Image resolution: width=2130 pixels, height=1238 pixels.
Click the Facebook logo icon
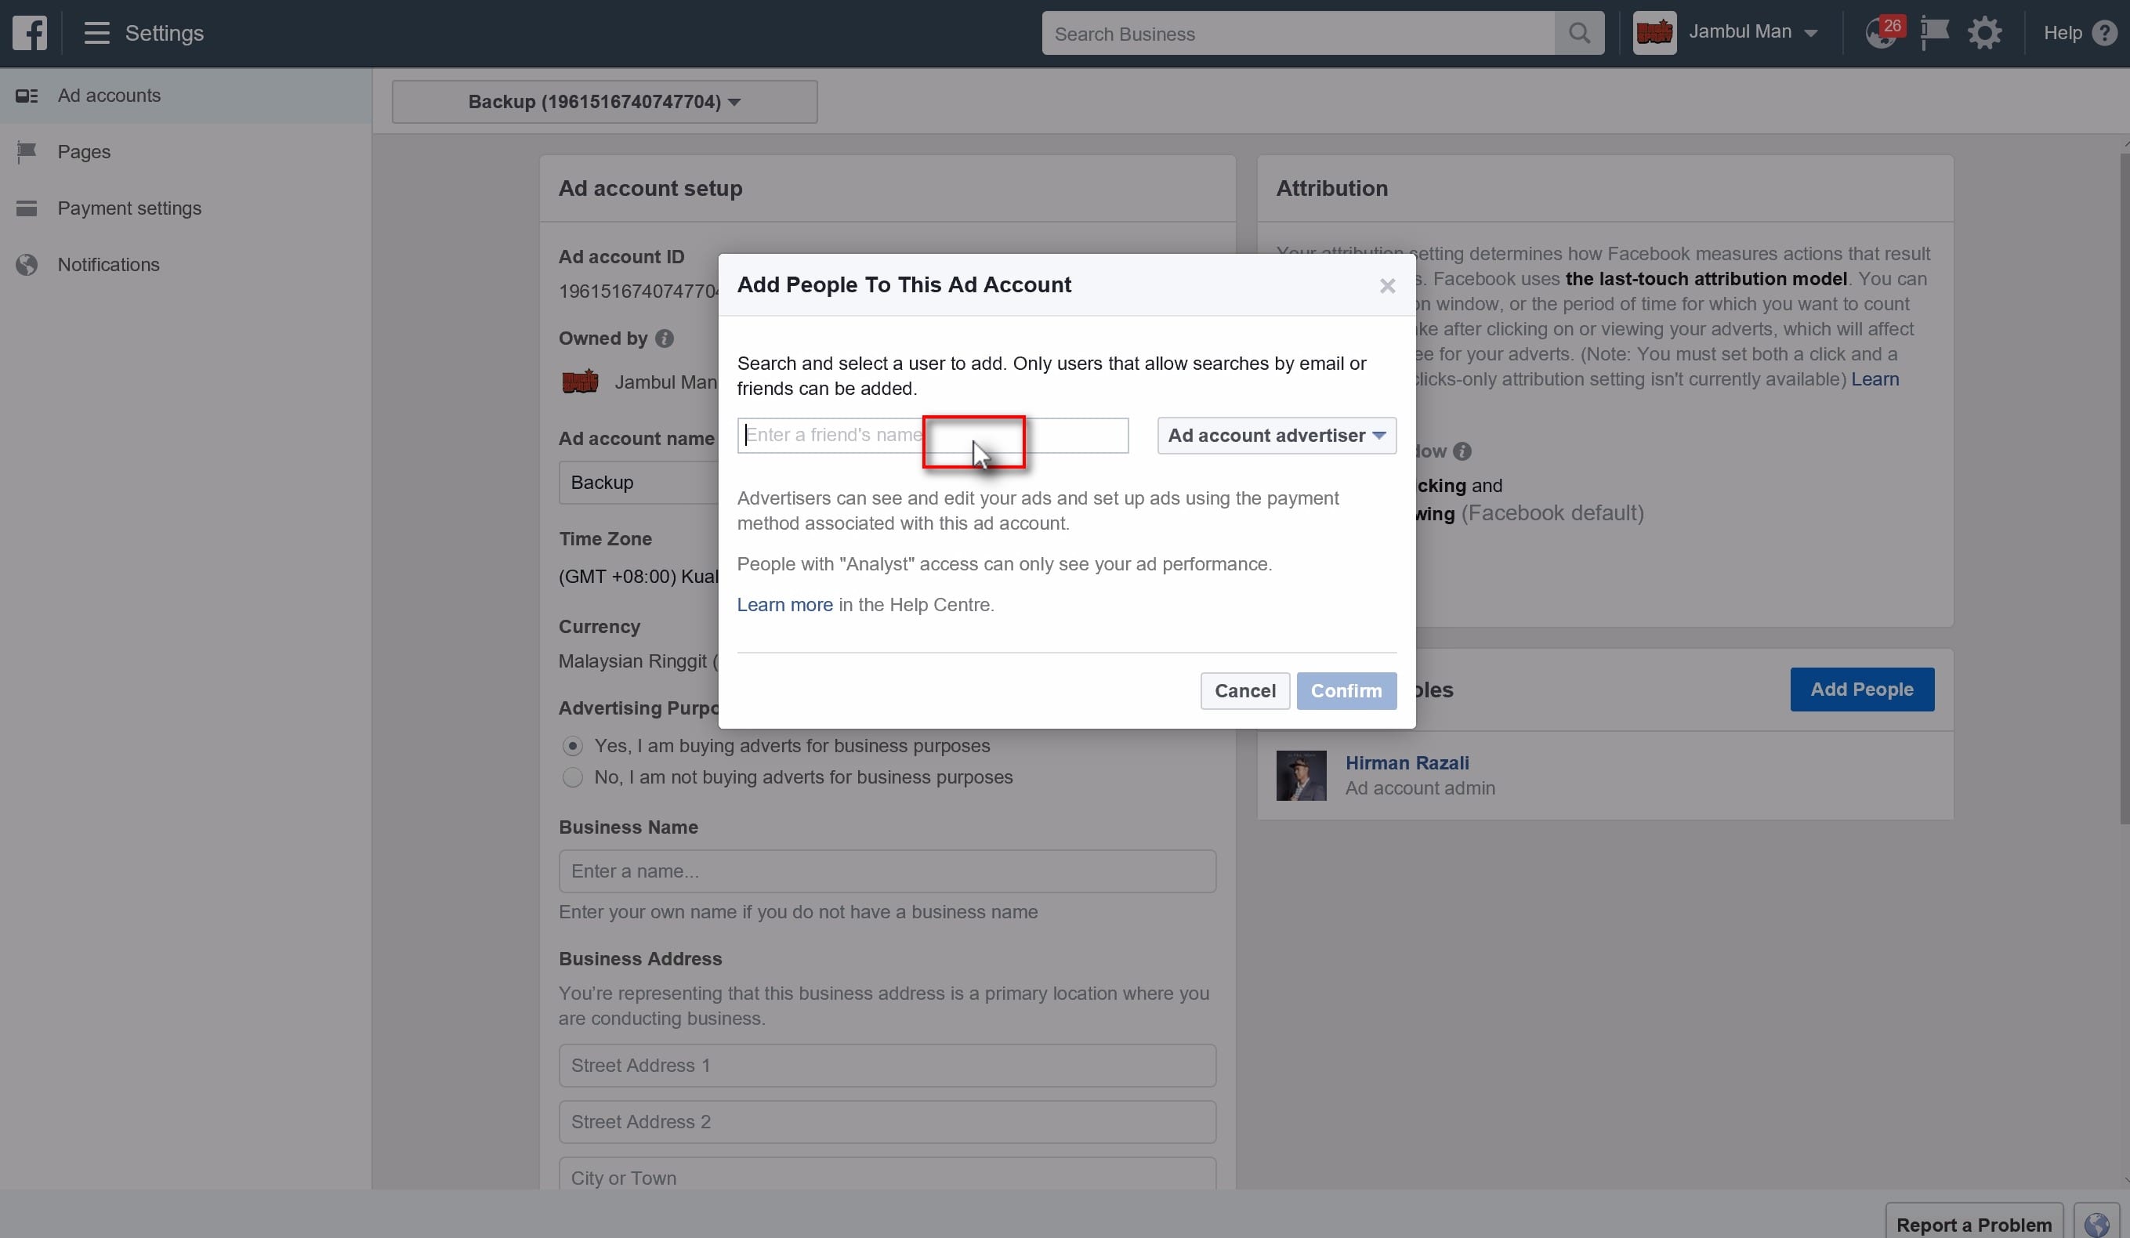click(x=30, y=33)
